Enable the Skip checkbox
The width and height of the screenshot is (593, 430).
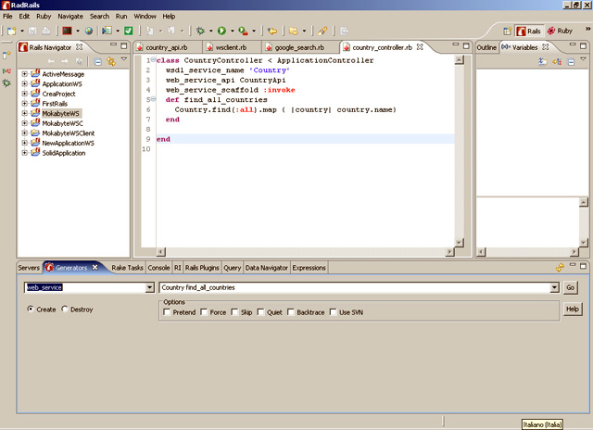click(234, 312)
